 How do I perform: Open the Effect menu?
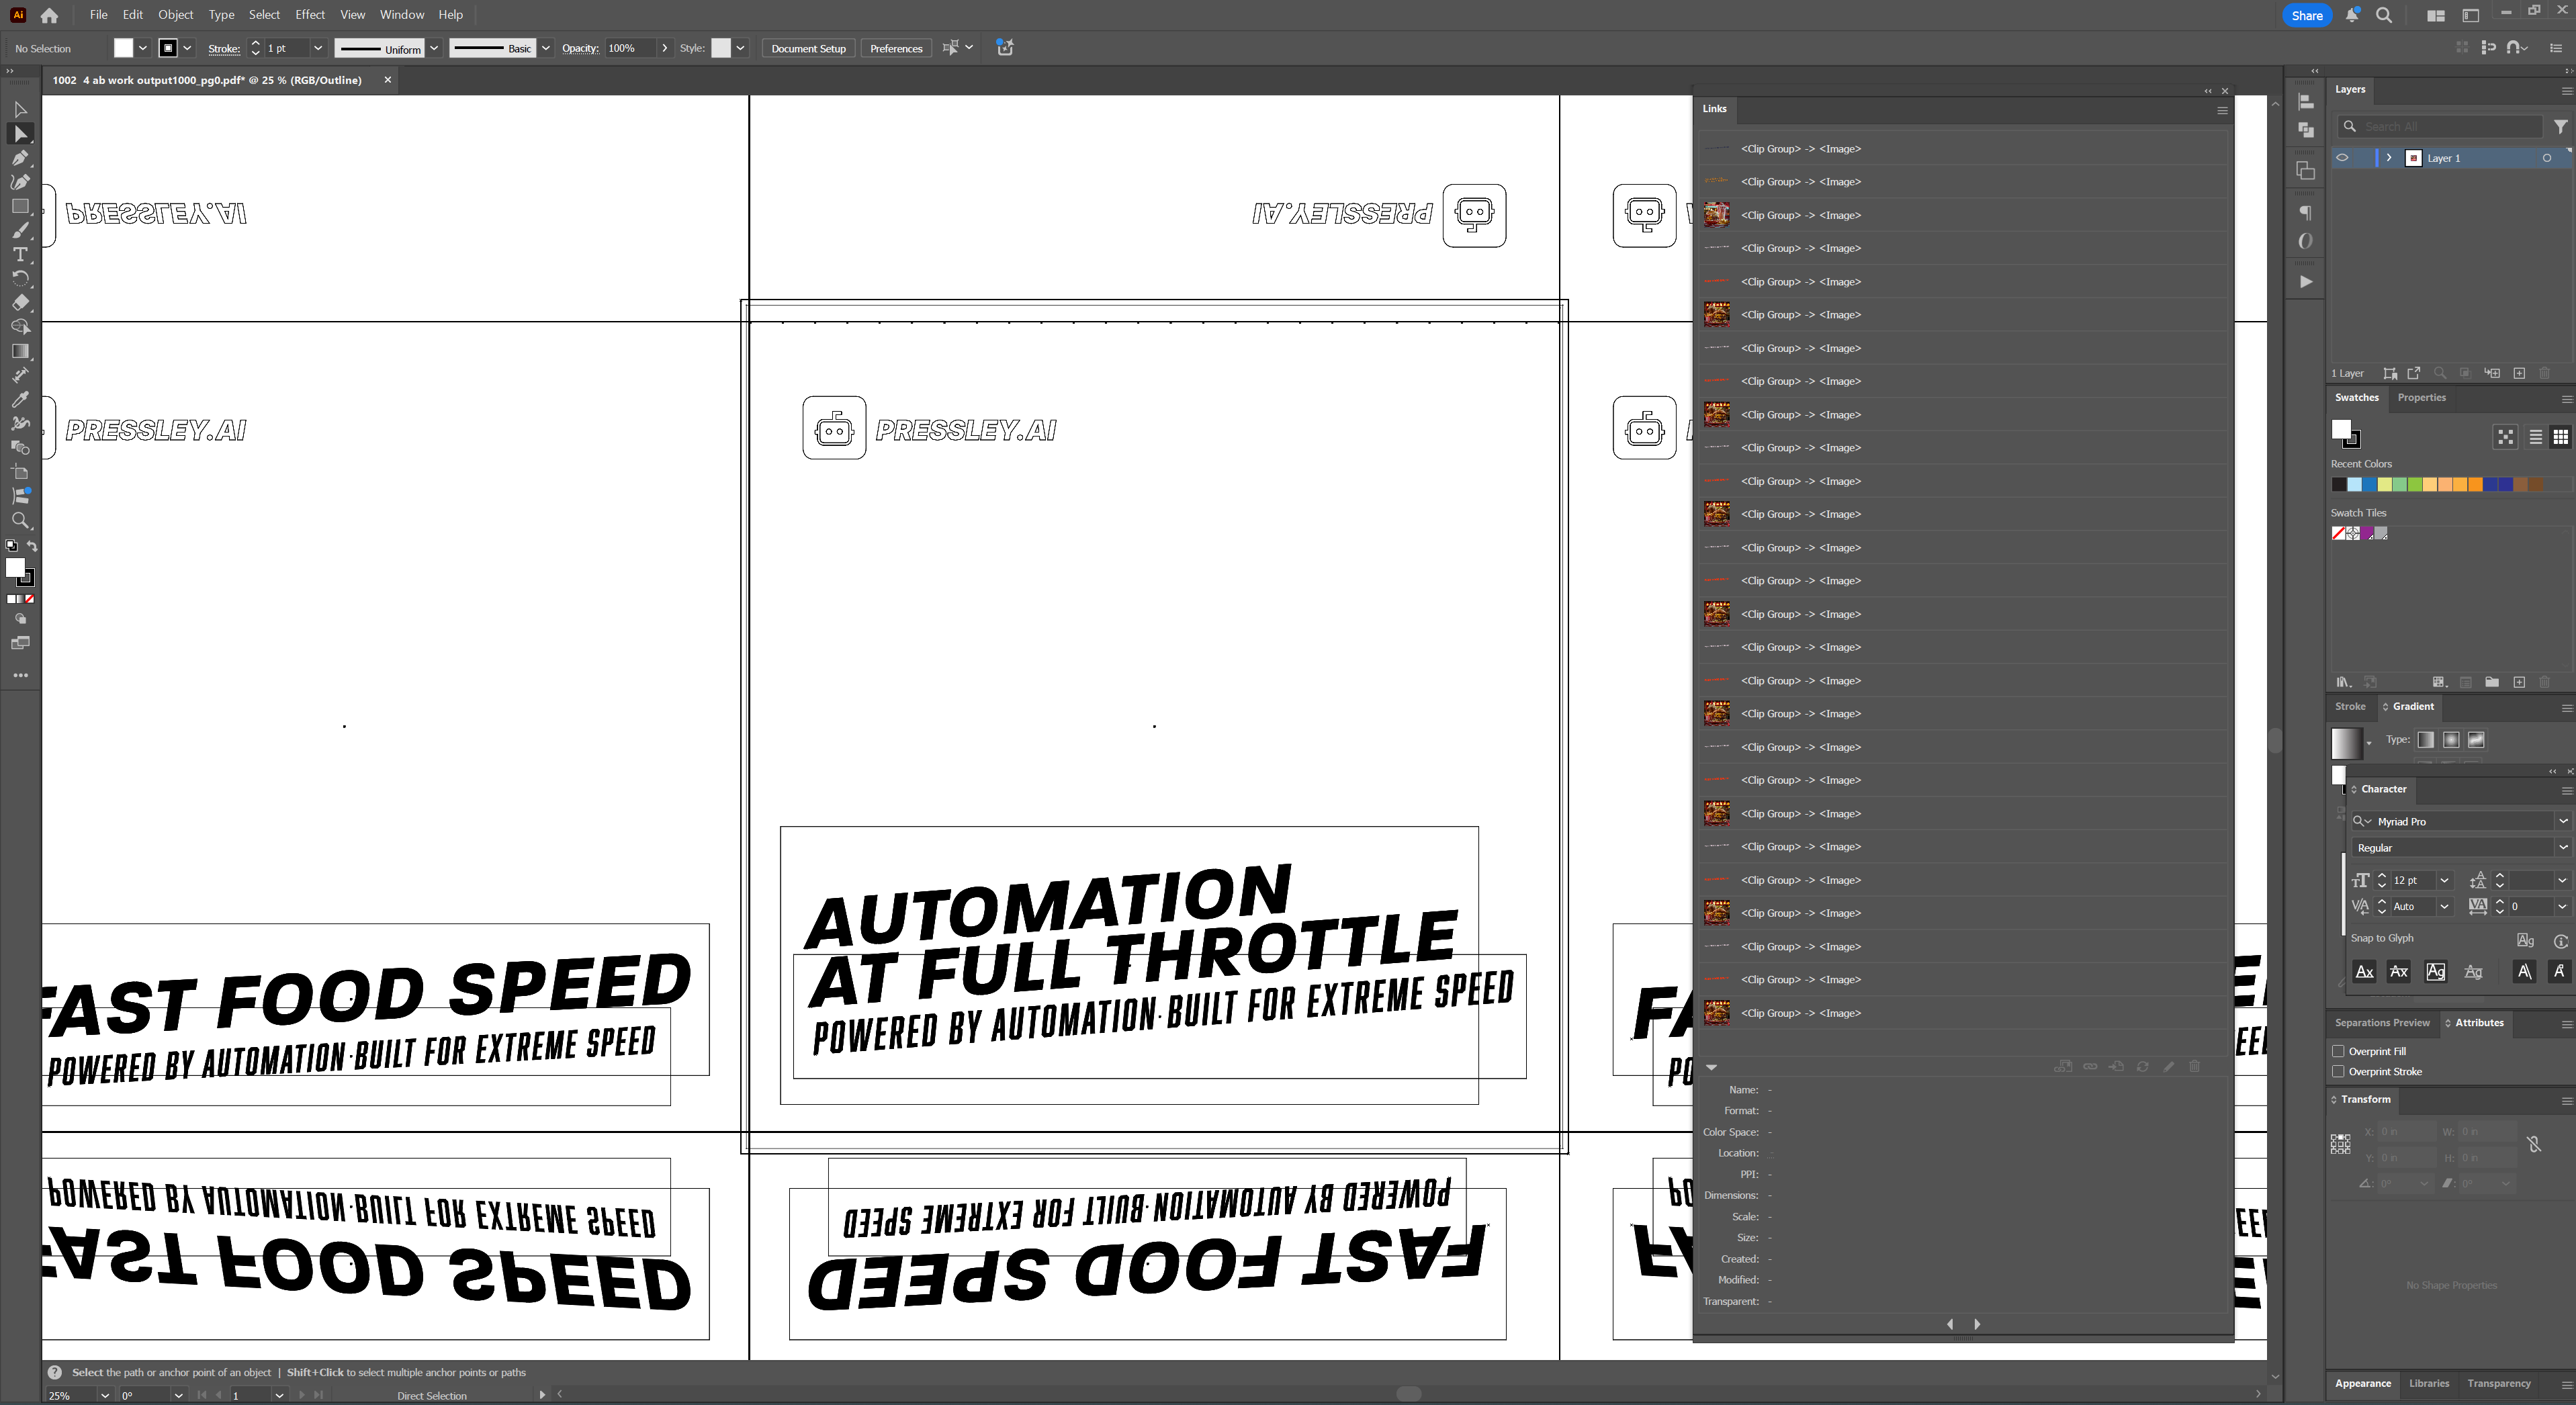pos(310,15)
